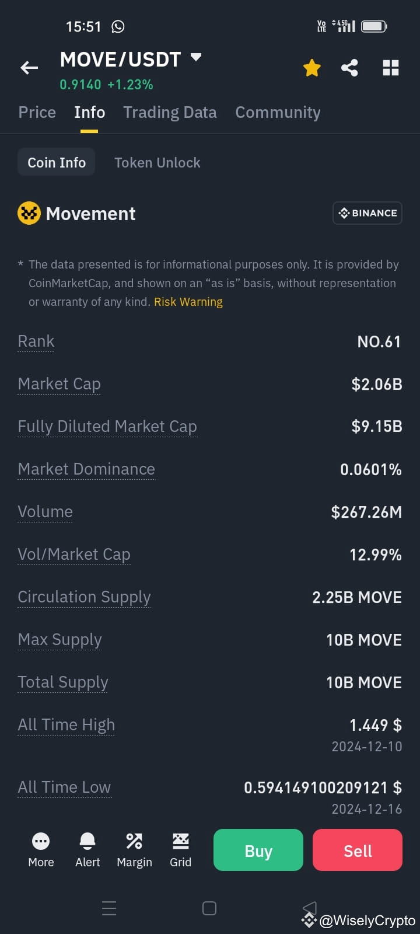420x934 pixels.
Task: Select the Coin Info sub-tab
Action: coord(57,163)
